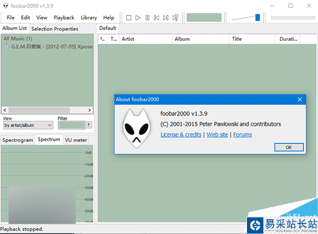Click the Stop playback button
Viewport: 318px width, 234px height.
pyautogui.click(x=129, y=18)
